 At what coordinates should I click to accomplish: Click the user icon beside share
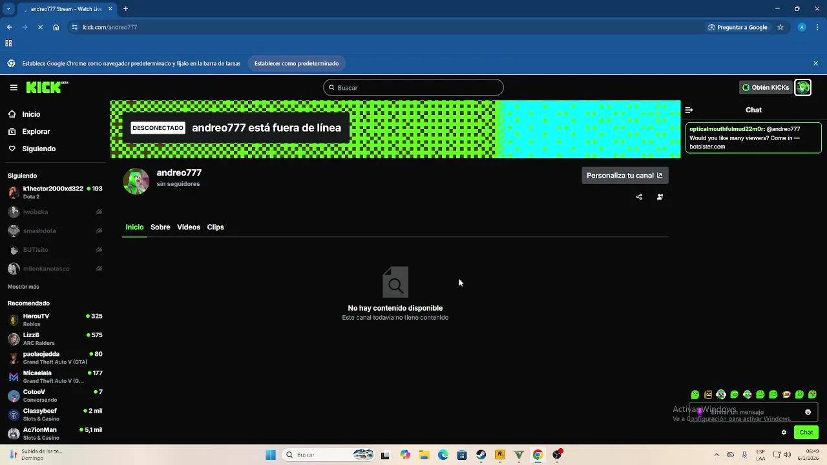[660, 197]
